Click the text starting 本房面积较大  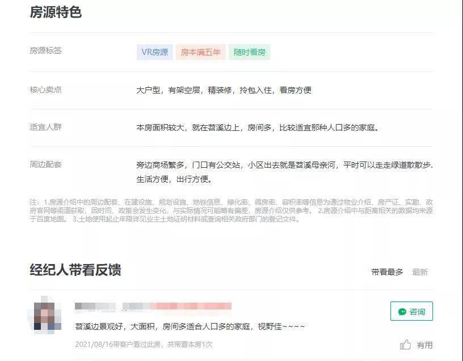tap(258, 128)
